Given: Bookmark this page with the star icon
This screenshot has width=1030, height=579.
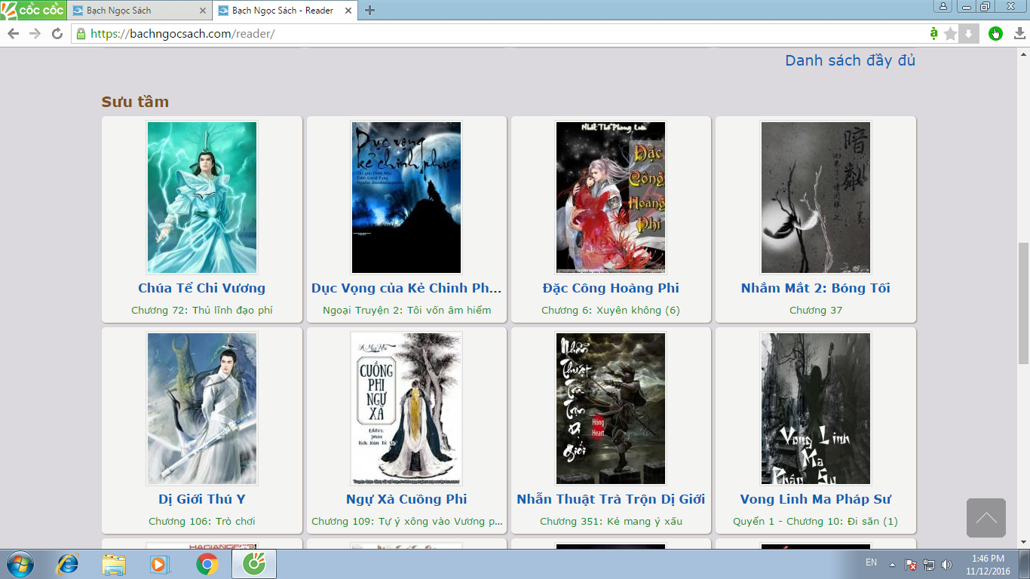Looking at the screenshot, I should (950, 34).
